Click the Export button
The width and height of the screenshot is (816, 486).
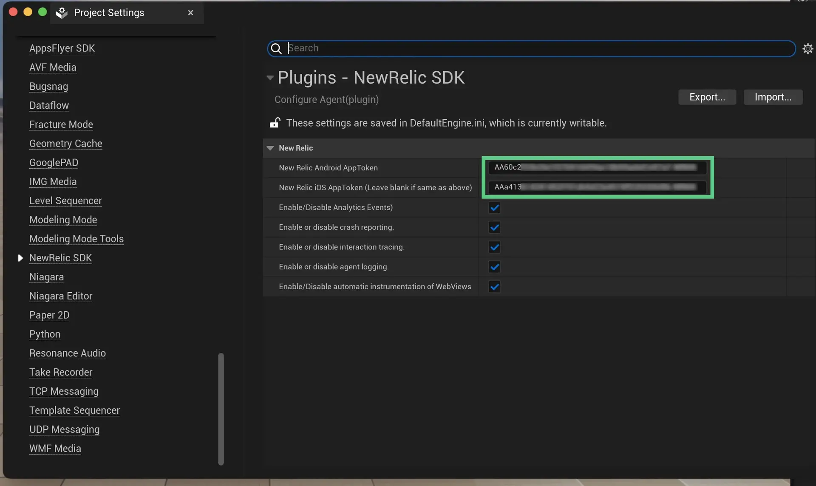[707, 97]
